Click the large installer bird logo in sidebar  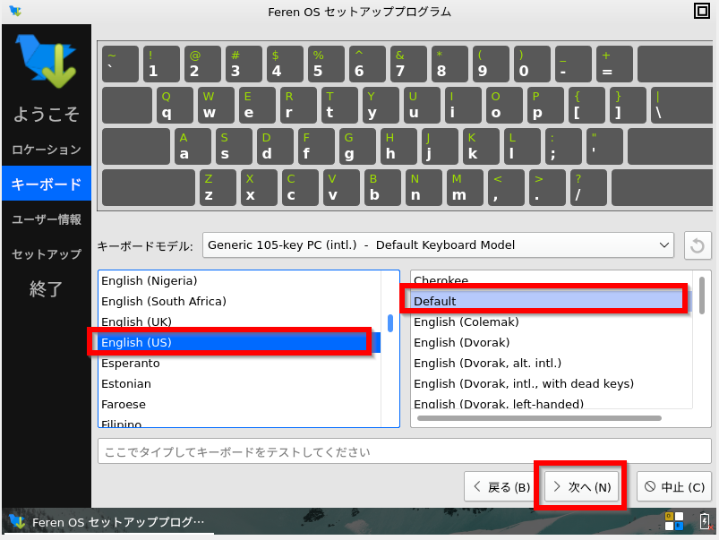(47, 61)
